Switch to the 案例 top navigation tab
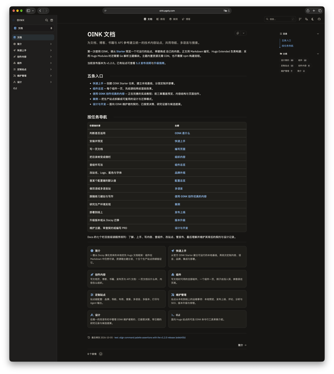 coord(173,19)
